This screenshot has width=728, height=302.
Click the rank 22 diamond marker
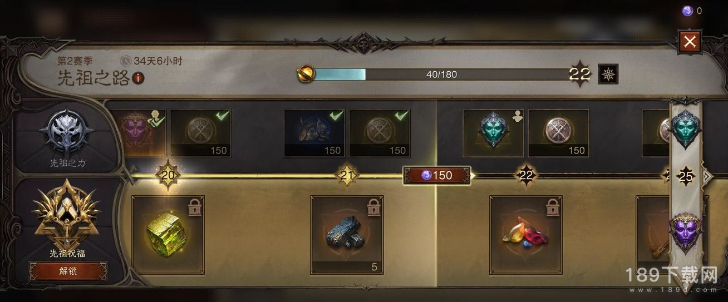tap(526, 176)
